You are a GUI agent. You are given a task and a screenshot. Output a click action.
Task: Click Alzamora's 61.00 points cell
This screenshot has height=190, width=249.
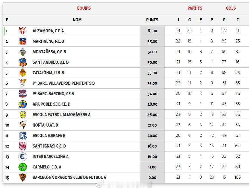point(152,31)
